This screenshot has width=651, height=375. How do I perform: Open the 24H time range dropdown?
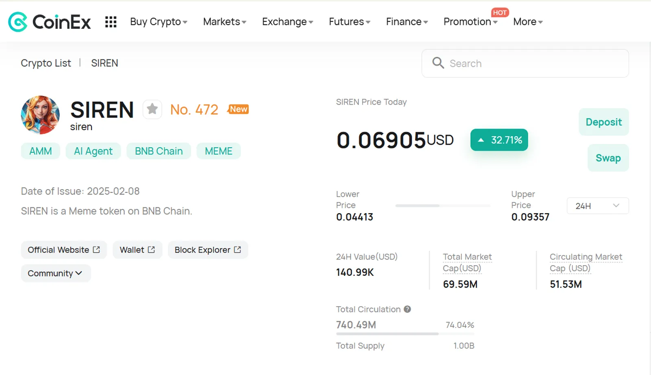pyautogui.click(x=598, y=206)
